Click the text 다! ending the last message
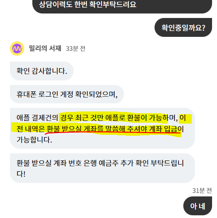 click(21, 174)
